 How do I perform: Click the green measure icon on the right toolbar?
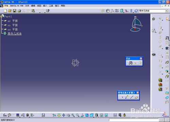[x=160, y=80]
